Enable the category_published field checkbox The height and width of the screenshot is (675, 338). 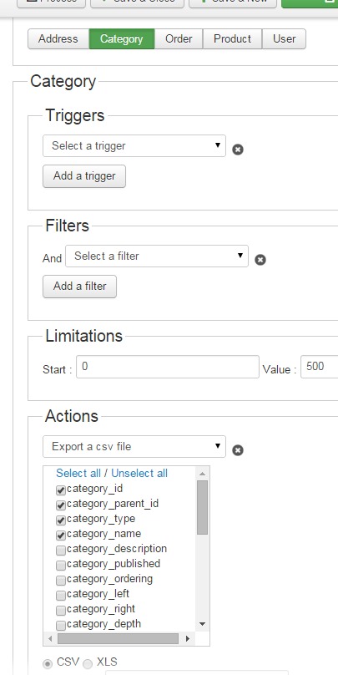pos(61,566)
